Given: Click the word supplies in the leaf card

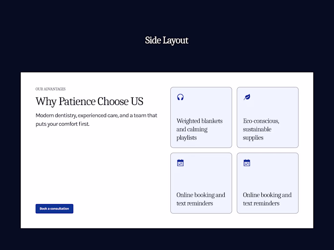Looking at the screenshot, I should pos(253,138).
